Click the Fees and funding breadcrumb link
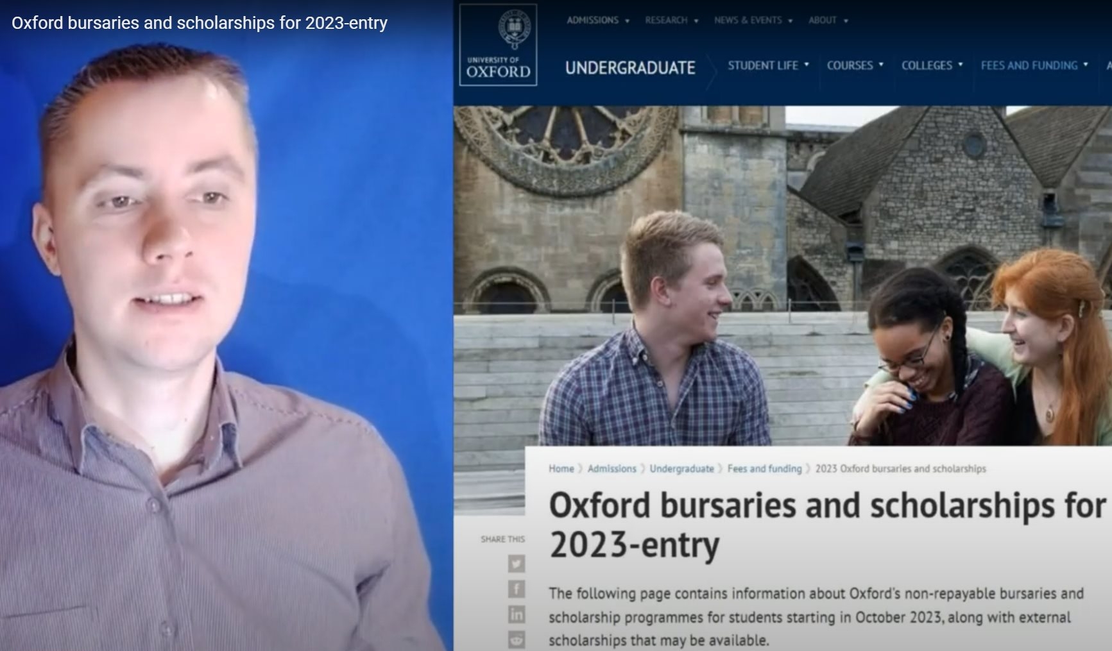 click(x=764, y=469)
